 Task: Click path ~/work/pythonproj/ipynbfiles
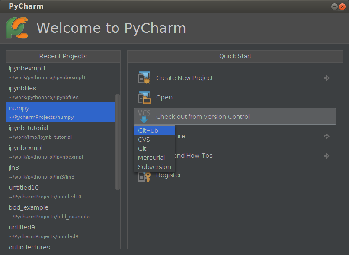point(44,97)
